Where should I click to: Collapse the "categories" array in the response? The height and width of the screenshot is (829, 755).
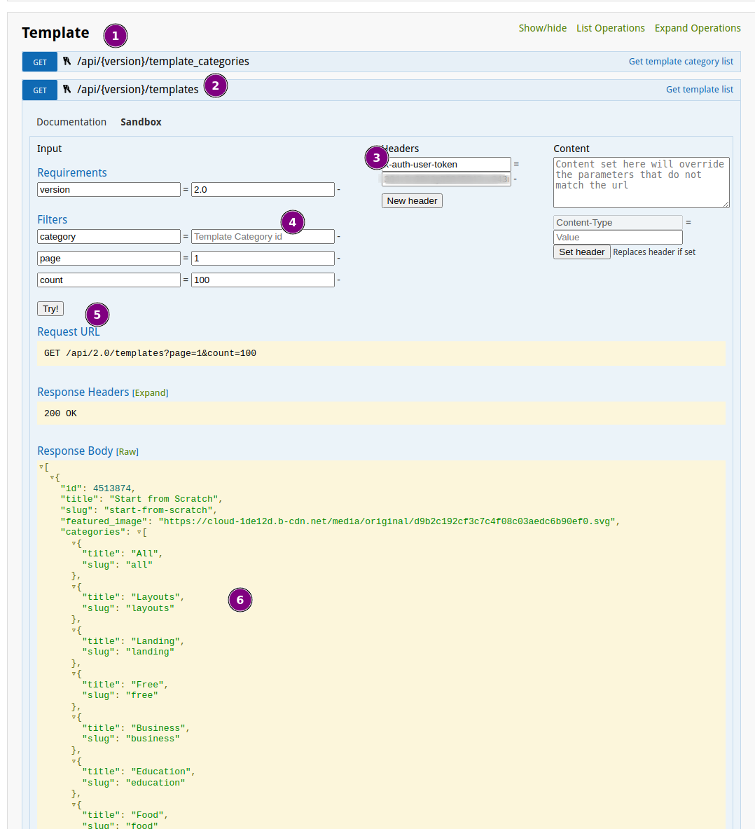coord(139,533)
